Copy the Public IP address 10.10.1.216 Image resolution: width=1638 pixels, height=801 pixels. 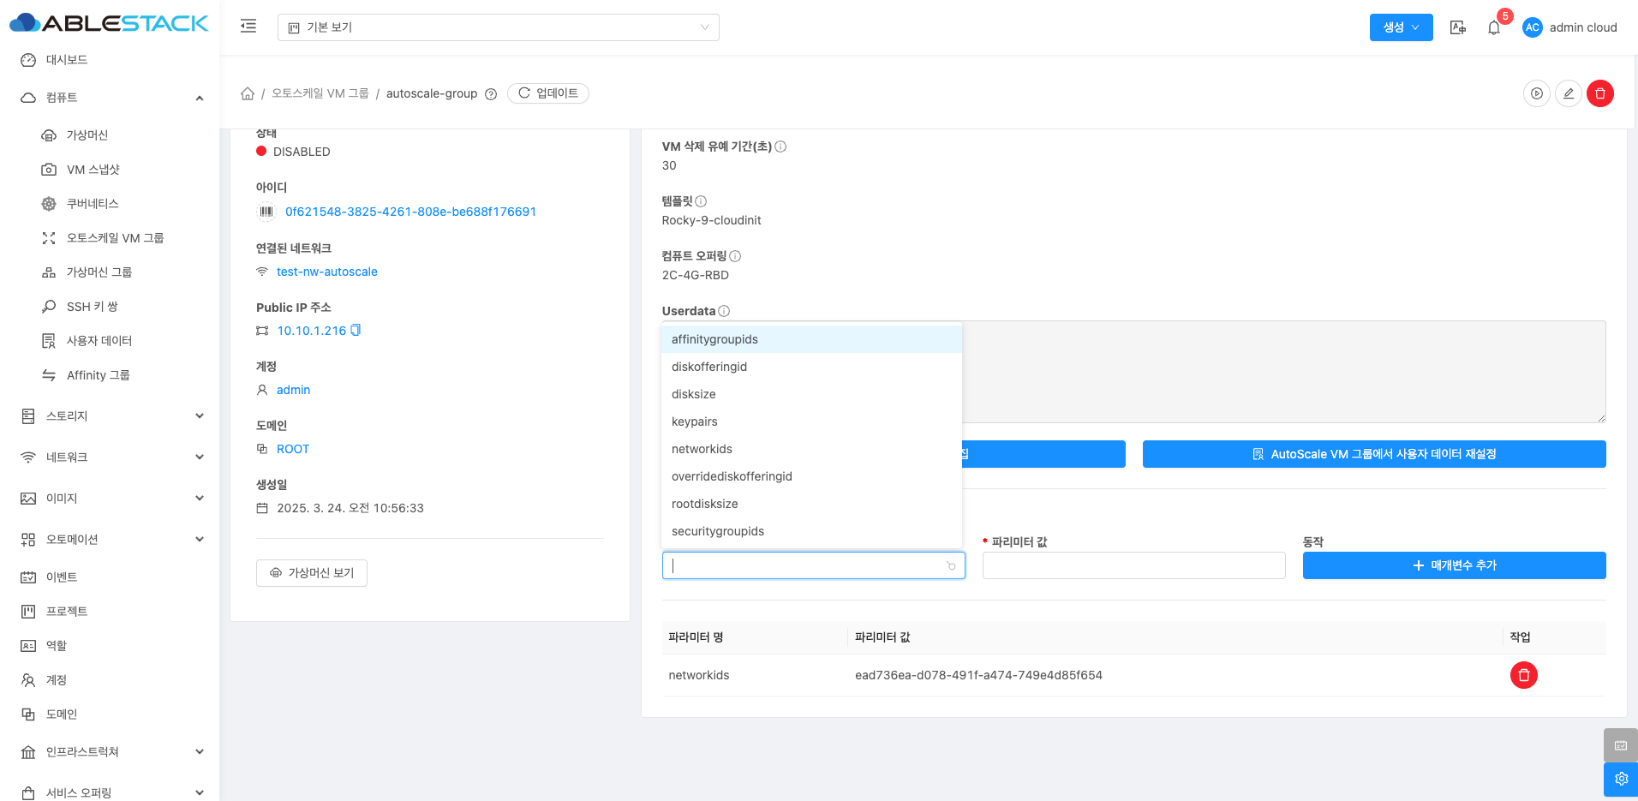click(x=356, y=331)
